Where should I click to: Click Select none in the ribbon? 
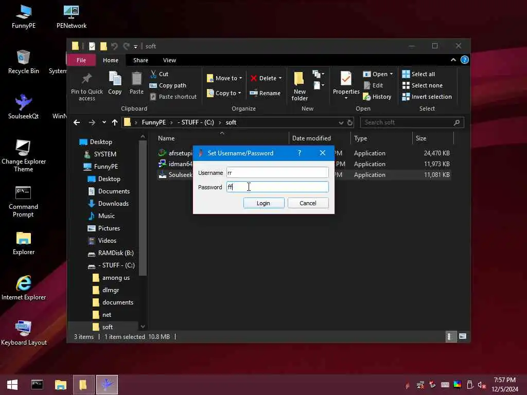423,85
